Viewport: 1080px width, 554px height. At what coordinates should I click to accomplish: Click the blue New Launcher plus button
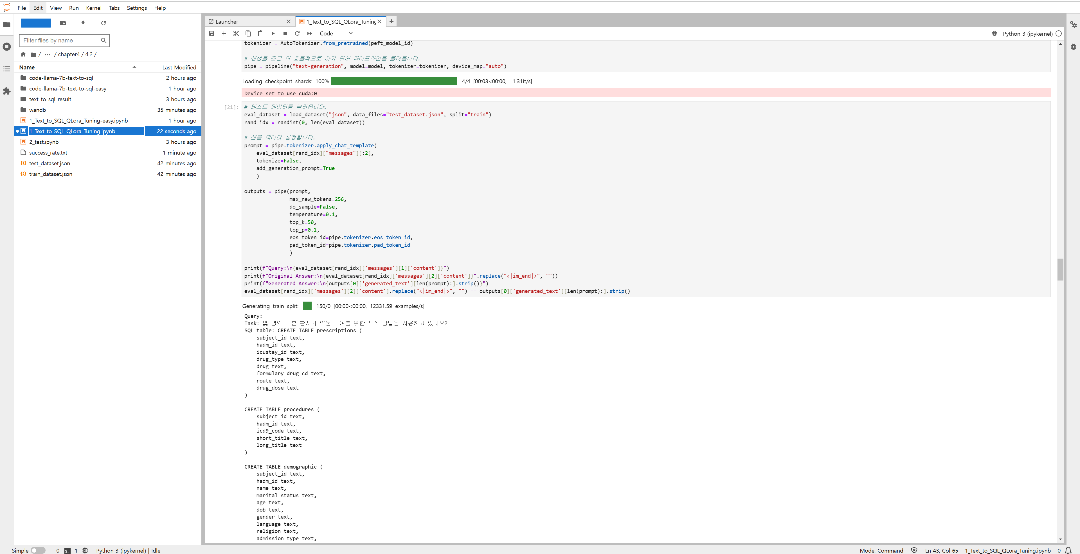click(x=36, y=23)
